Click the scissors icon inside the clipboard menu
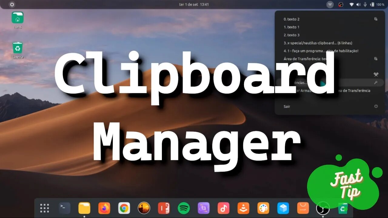 376,74
